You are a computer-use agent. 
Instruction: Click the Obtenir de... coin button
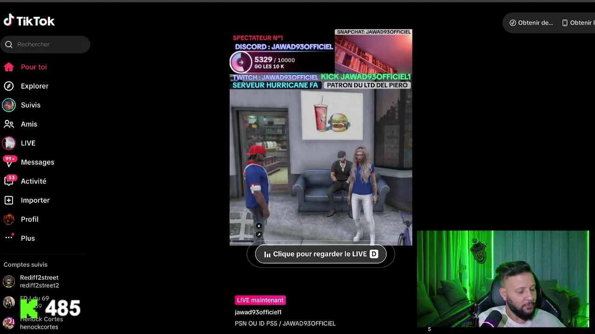[531, 23]
